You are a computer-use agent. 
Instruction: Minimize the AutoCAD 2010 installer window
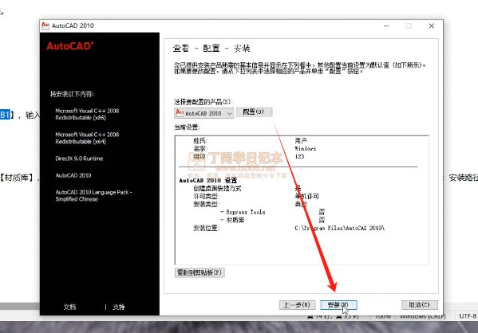[386, 25]
